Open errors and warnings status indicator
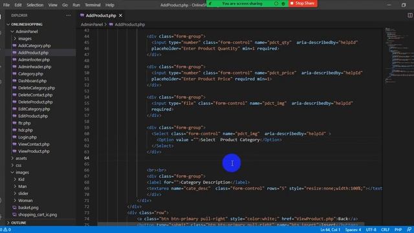414x233 pixels. pyautogui.click(x=6, y=230)
